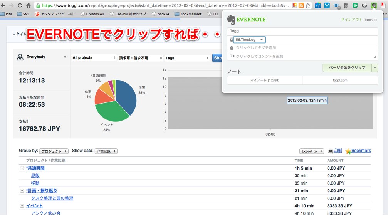Click the RSS feed icon in address bar
This screenshot has width=388, height=215.
pyautogui.click(x=301, y=6)
